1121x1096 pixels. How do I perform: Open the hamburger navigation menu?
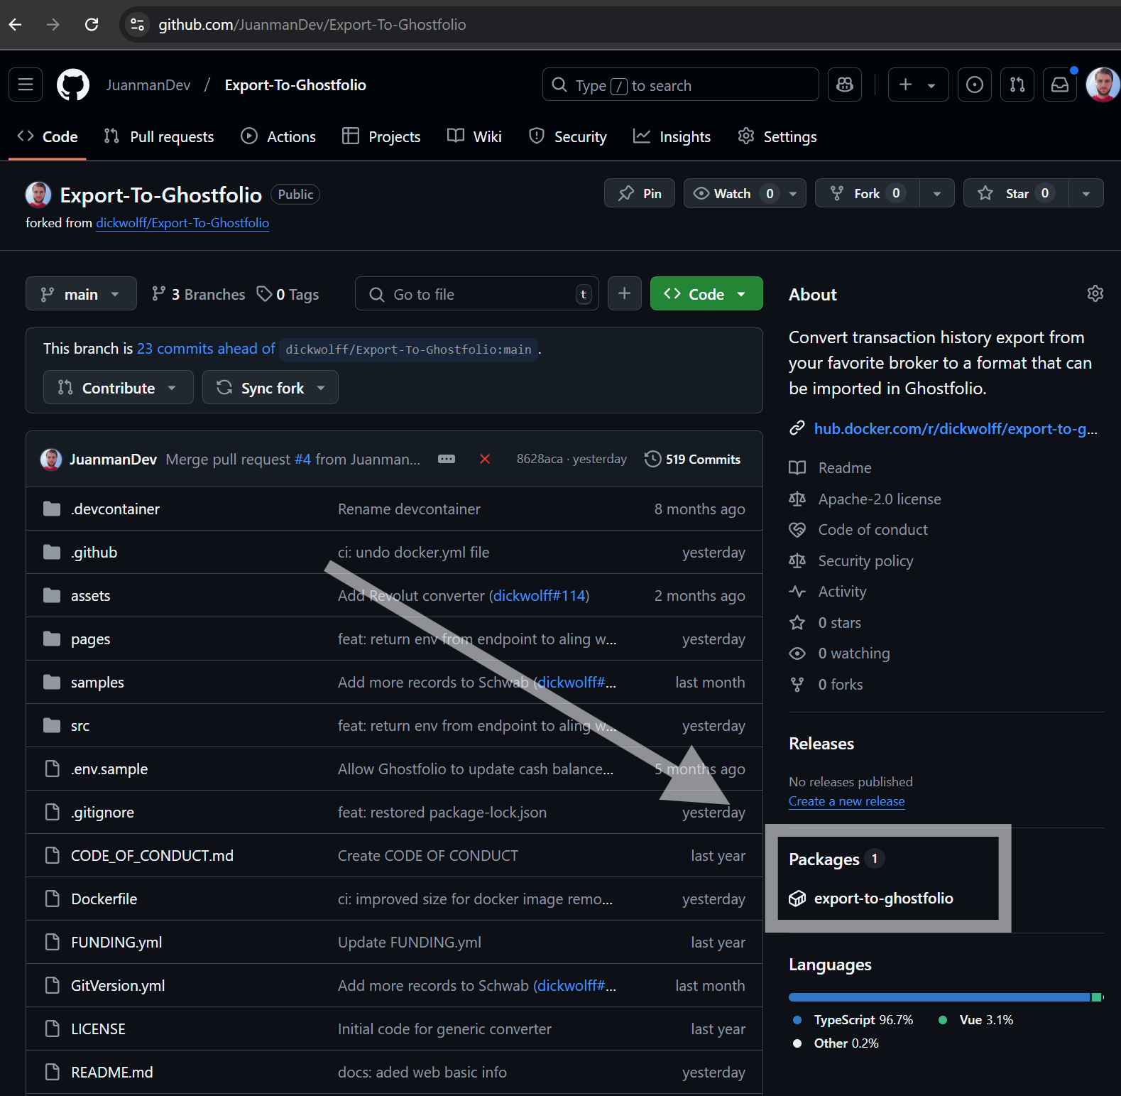pyautogui.click(x=26, y=85)
